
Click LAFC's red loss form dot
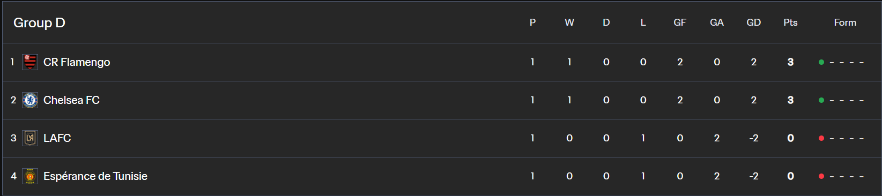pyautogui.click(x=821, y=138)
